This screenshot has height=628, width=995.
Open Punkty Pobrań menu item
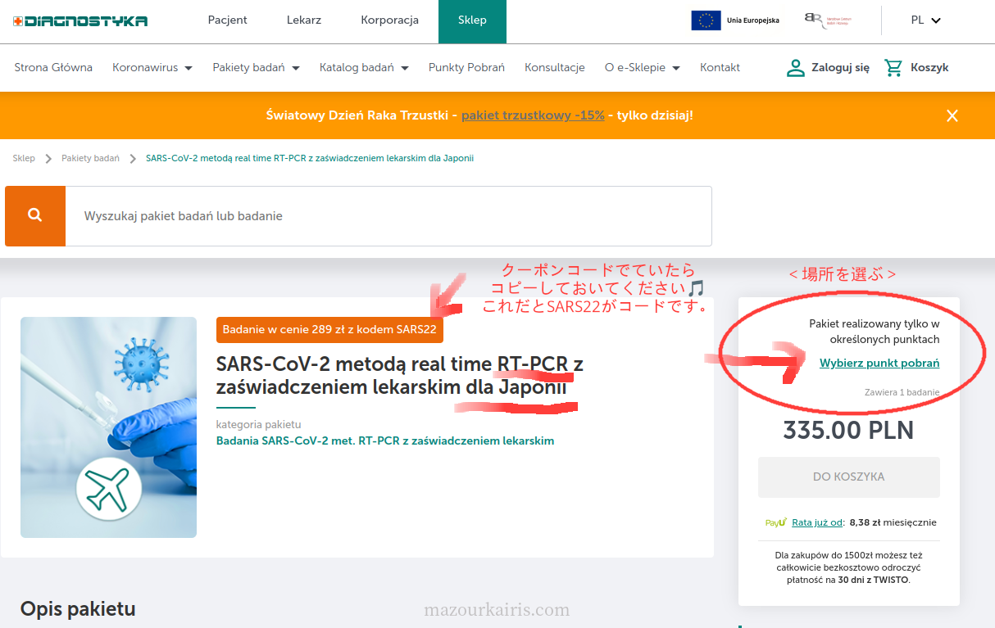[466, 68]
